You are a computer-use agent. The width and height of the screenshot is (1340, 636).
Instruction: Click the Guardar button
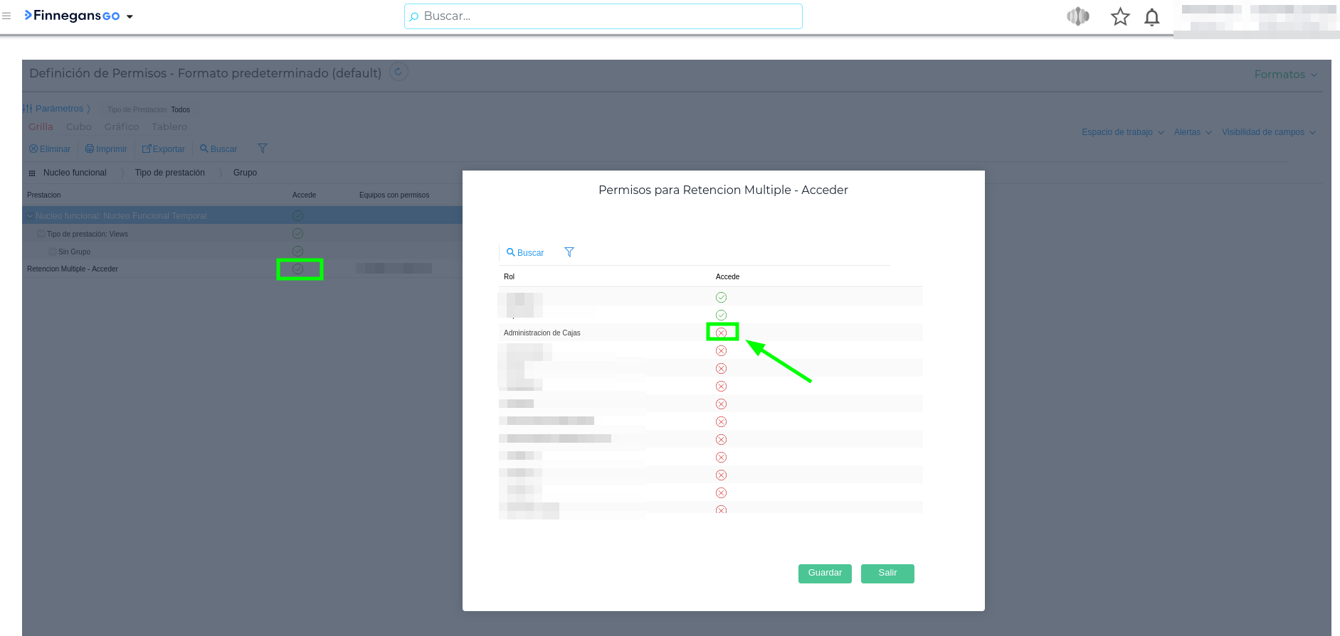pyautogui.click(x=825, y=573)
